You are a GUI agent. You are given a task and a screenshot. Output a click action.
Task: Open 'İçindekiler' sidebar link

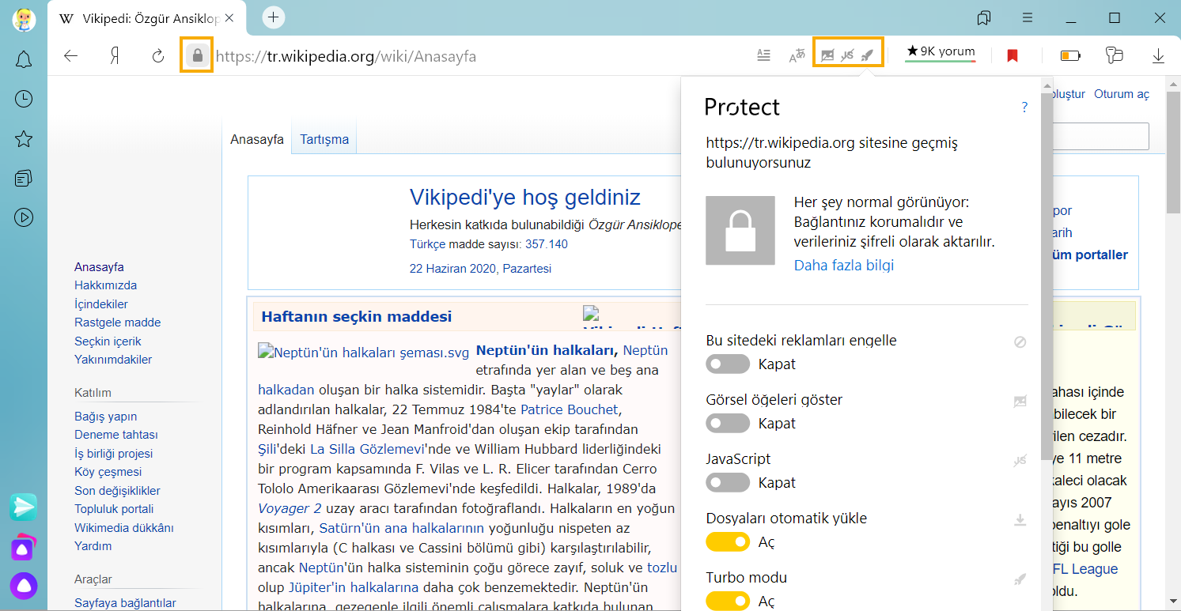tap(101, 304)
